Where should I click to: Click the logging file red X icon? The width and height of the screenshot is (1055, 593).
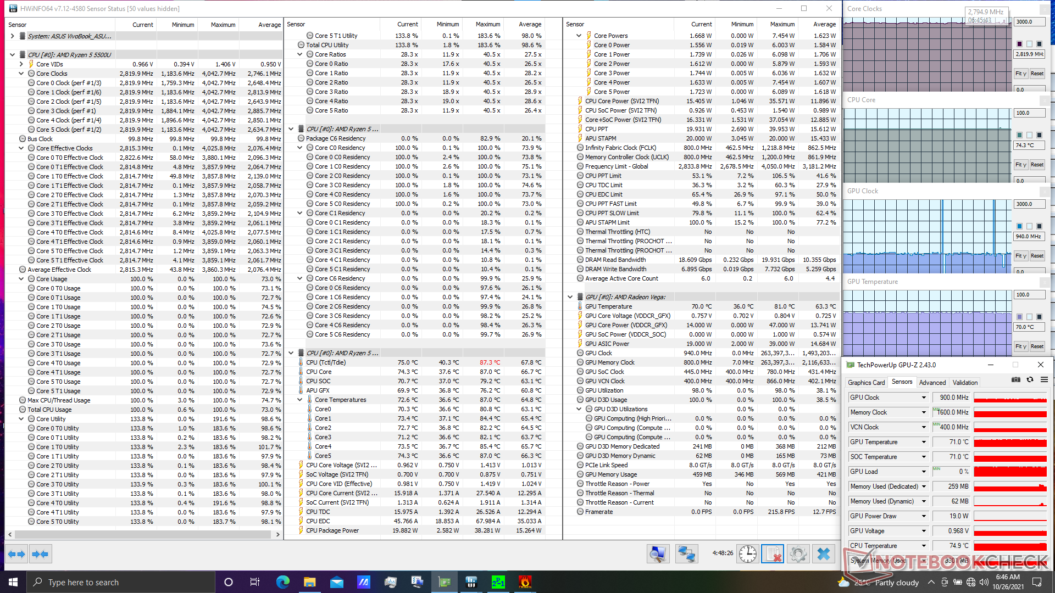tap(772, 554)
